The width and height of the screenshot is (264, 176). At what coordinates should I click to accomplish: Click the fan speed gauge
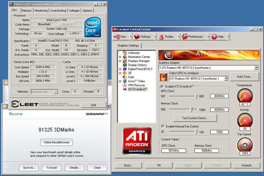click(x=245, y=145)
